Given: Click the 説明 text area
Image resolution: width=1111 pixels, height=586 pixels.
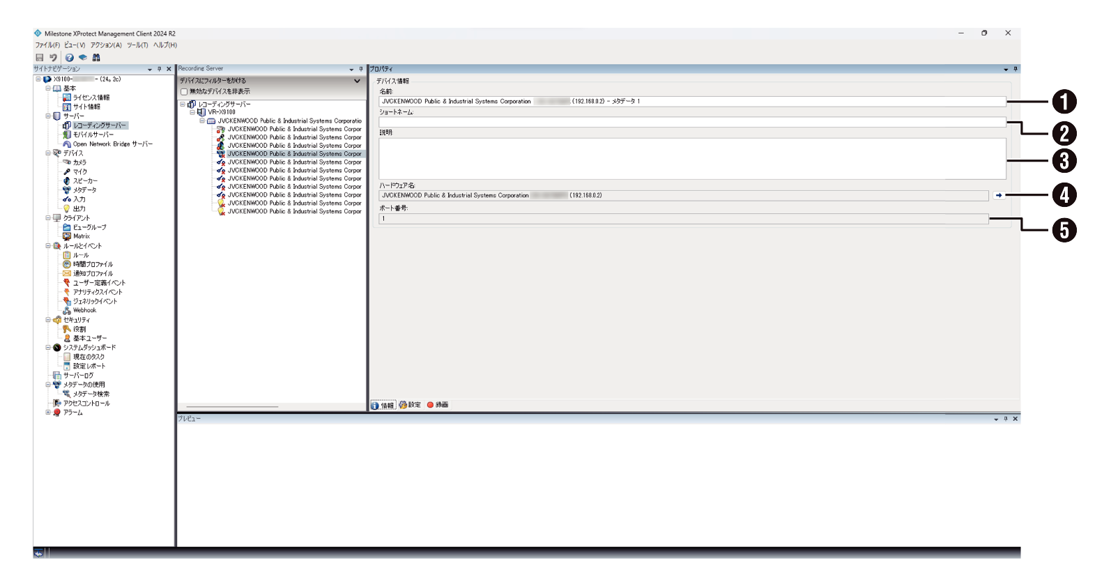Looking at the screenshot, I should [x=692, y=159].
